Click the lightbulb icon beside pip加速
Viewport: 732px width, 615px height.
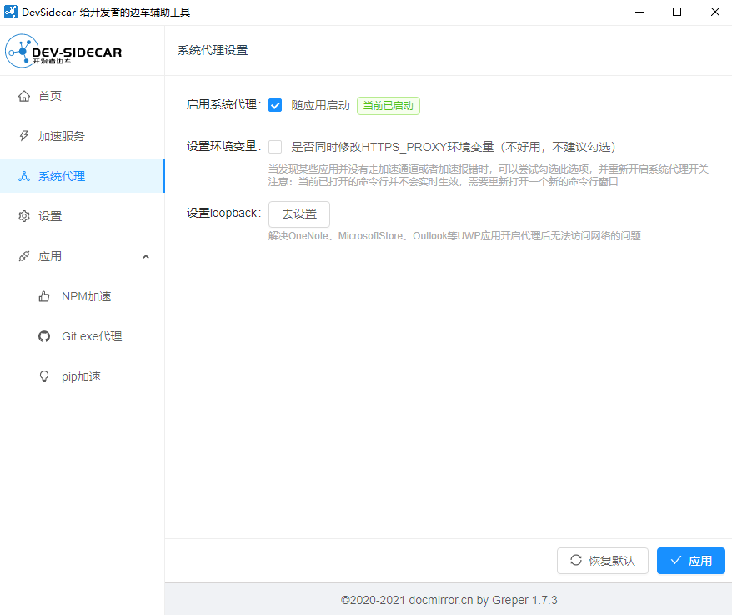(44, 376)
